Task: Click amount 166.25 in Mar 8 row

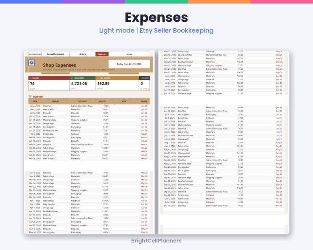Action: [105, 176]
